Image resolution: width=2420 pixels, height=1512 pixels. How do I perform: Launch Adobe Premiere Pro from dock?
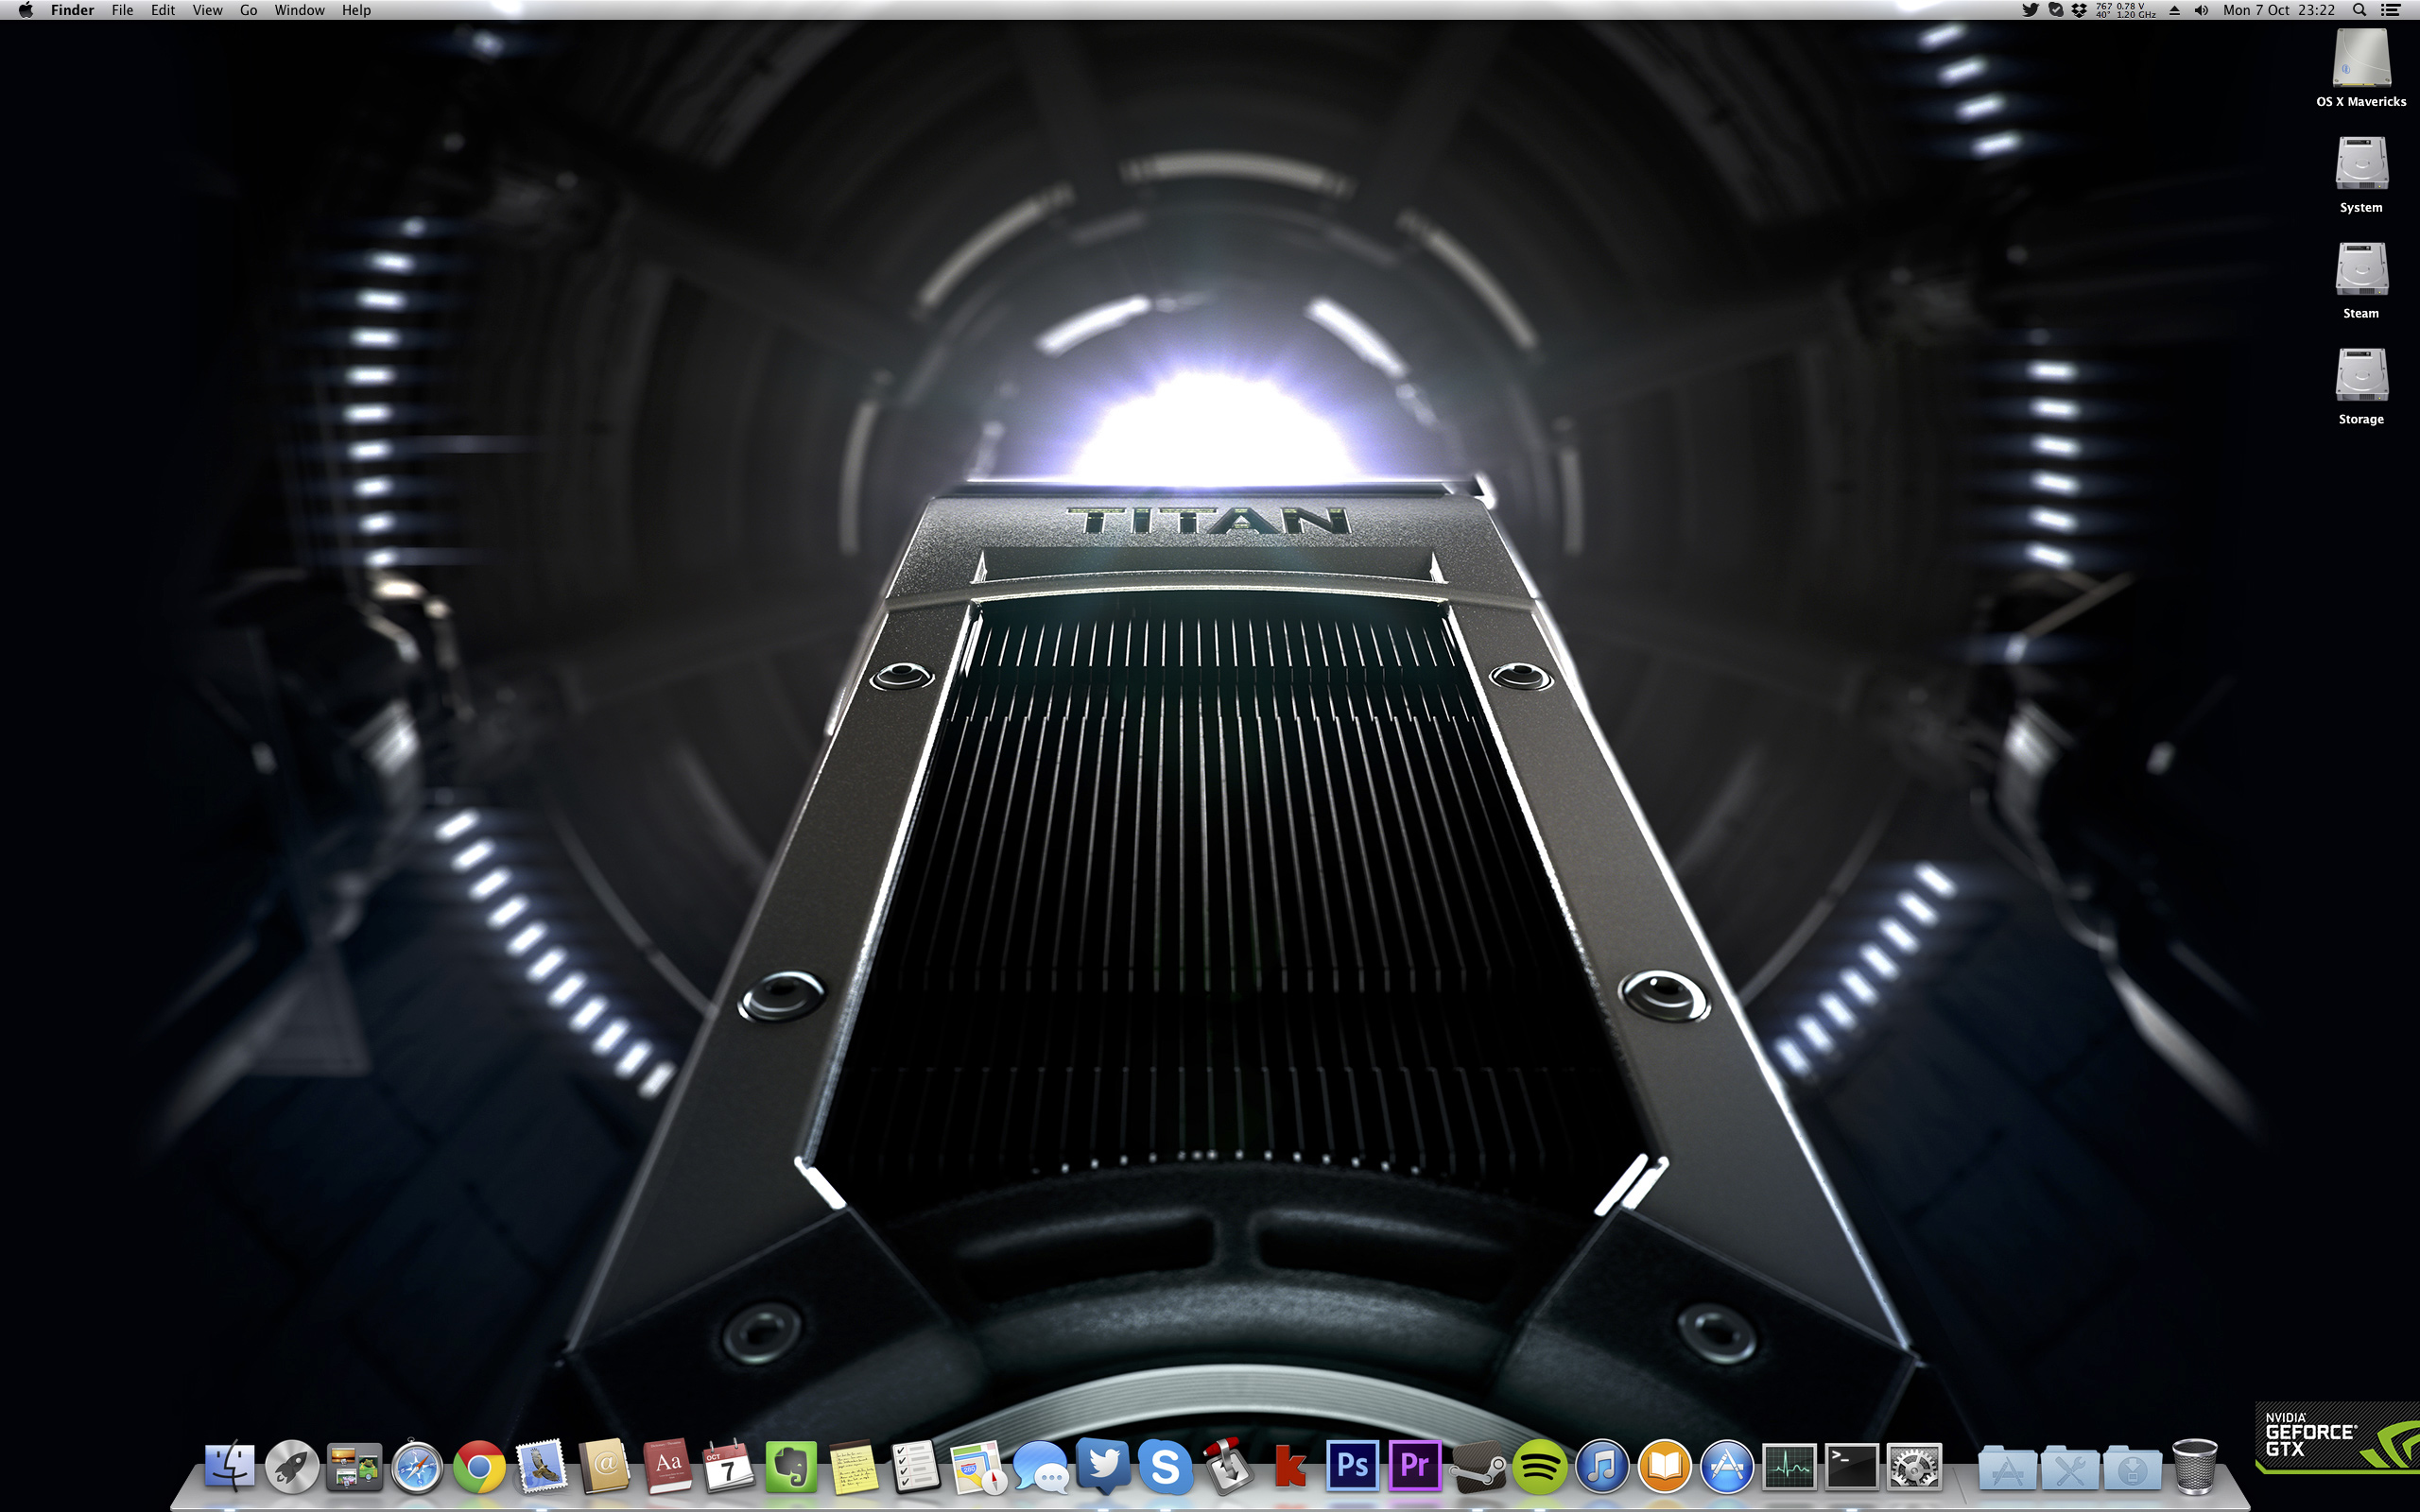[x=1414, y=1467]
